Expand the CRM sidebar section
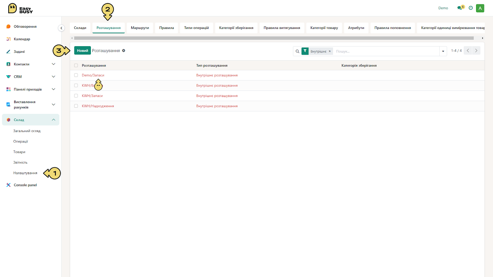The height and width of the screenshot is (277, 493). coord(54,77)
